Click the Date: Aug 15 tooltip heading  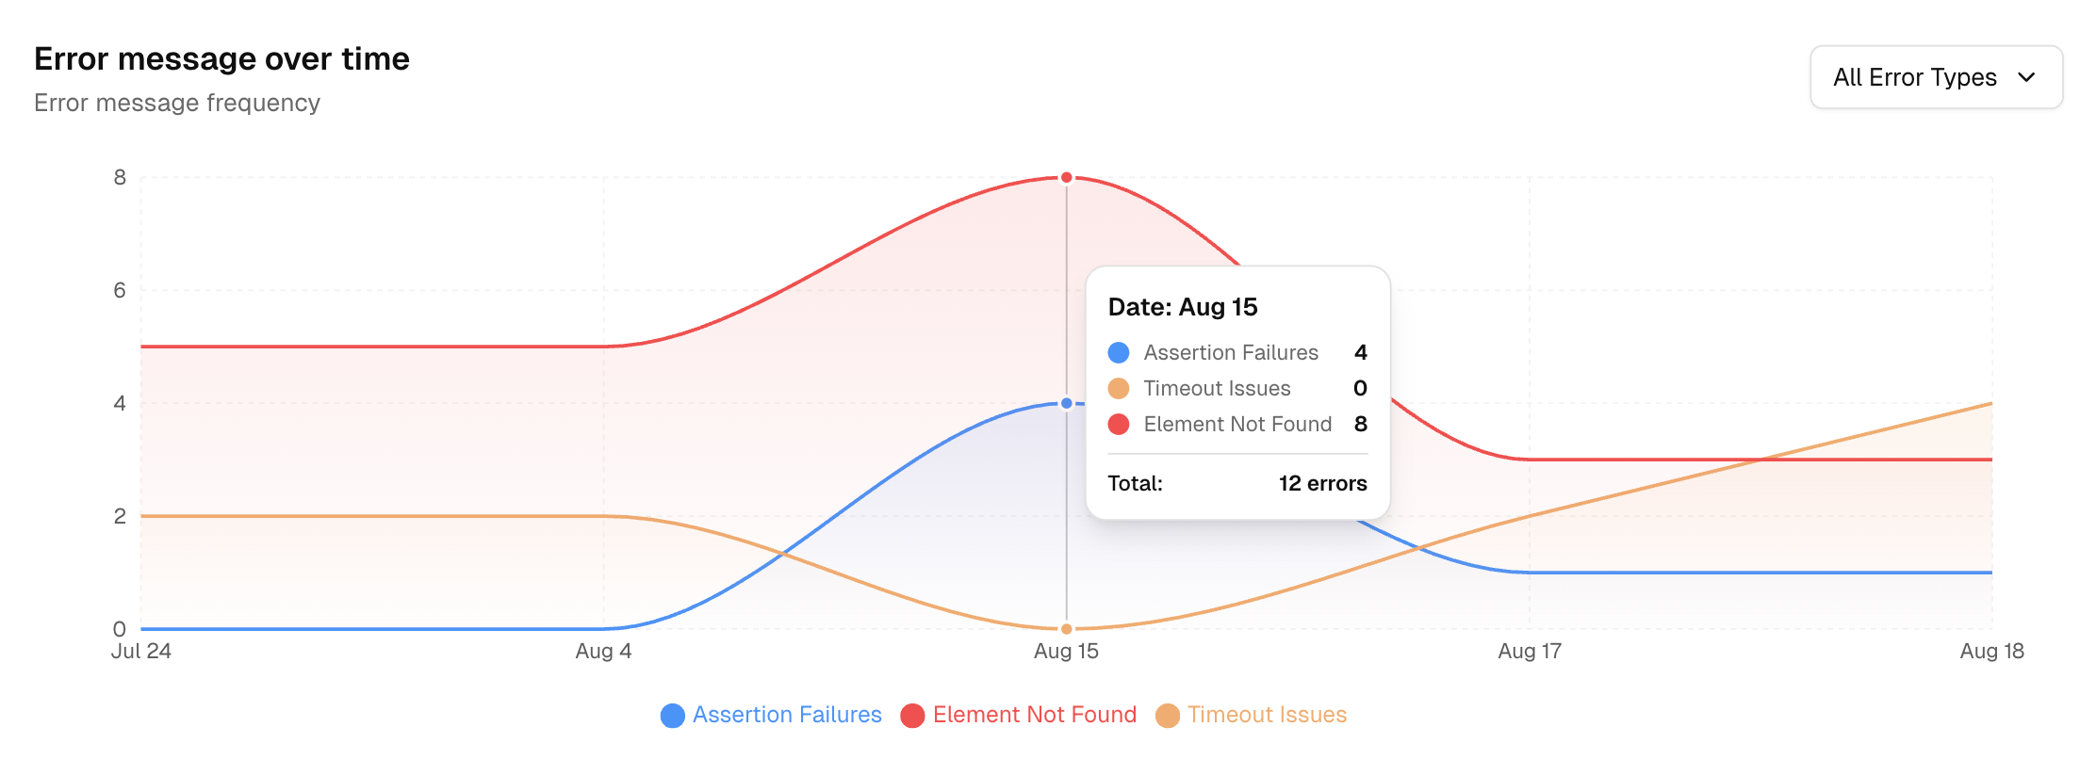click(1183, 306)
